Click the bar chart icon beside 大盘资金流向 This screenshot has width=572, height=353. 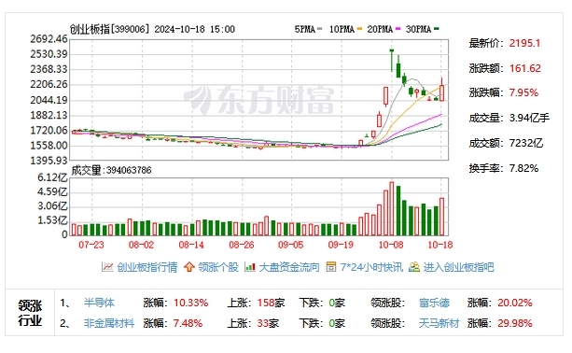click(x=250, y=267)
